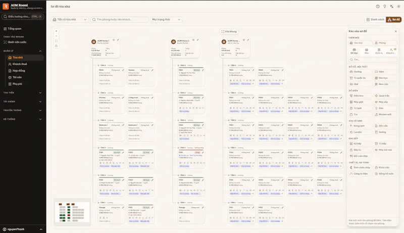Click the lock icon below fit-view control
This screenshot has width=404, height=233.
click(x=56, y=46)
